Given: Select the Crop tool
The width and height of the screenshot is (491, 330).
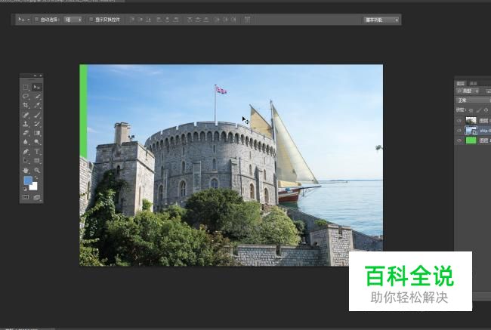Looking at the screenshot, I should 26,106.
